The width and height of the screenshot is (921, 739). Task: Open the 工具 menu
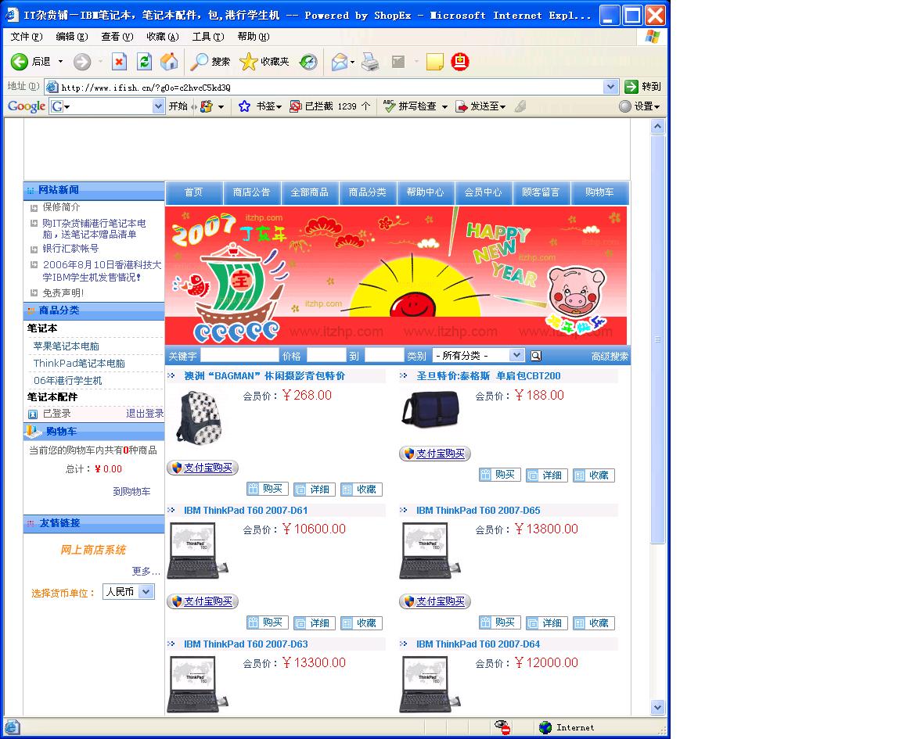(x=208, y=37)
